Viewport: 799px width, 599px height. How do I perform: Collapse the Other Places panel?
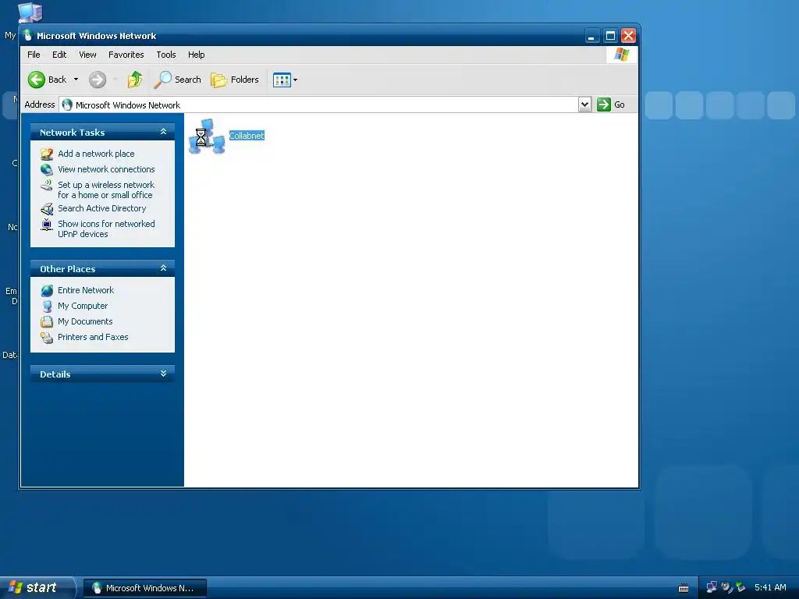coord(163,268)
